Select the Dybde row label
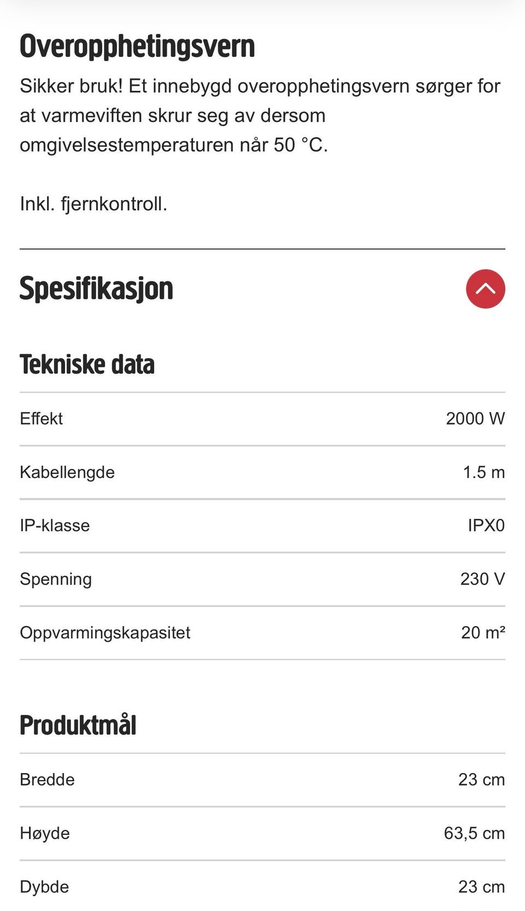 (44, 887)
